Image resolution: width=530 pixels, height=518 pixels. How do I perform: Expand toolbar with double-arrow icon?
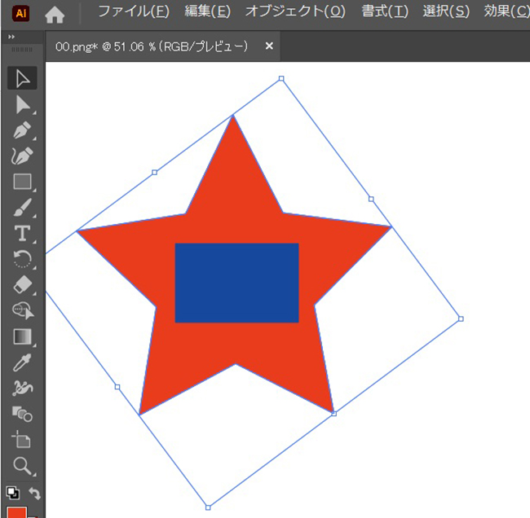[x=11, y=37]
